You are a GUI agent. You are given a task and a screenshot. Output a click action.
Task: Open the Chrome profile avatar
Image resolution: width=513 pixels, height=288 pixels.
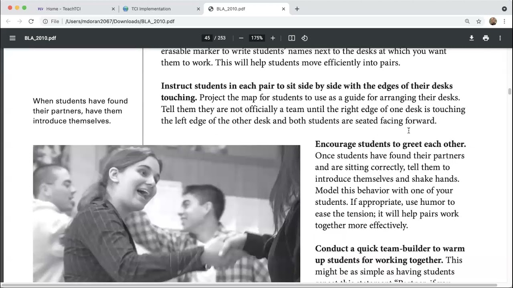pyautogui.click(x=493, y=21)
